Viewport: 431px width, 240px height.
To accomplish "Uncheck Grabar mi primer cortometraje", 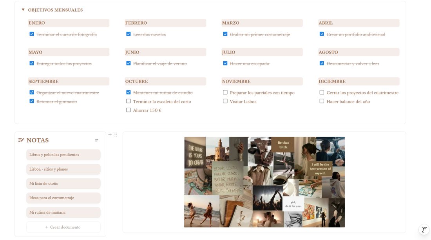I will tap(225, 34).
